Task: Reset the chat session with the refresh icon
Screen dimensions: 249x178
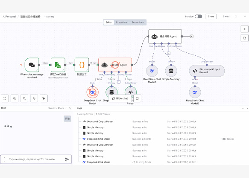Action: point(70,108)
